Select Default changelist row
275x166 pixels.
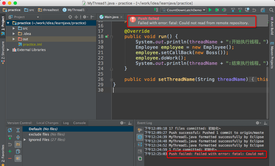pos(78,129)
